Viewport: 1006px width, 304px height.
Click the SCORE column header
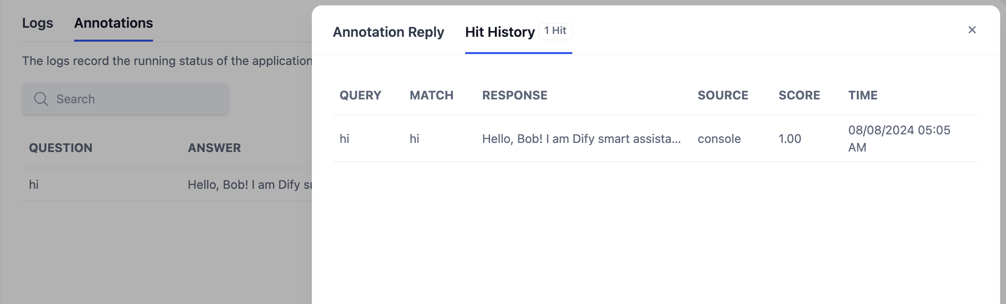799,95
